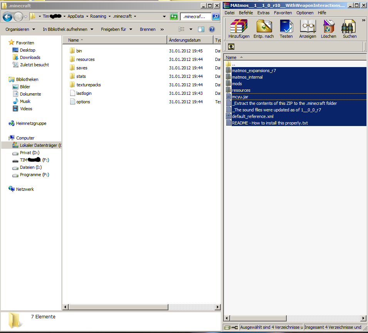This screenshot has height=333, width=368.
Task: Open Downloads in the sidebar
Action: (x=26, y=57)
